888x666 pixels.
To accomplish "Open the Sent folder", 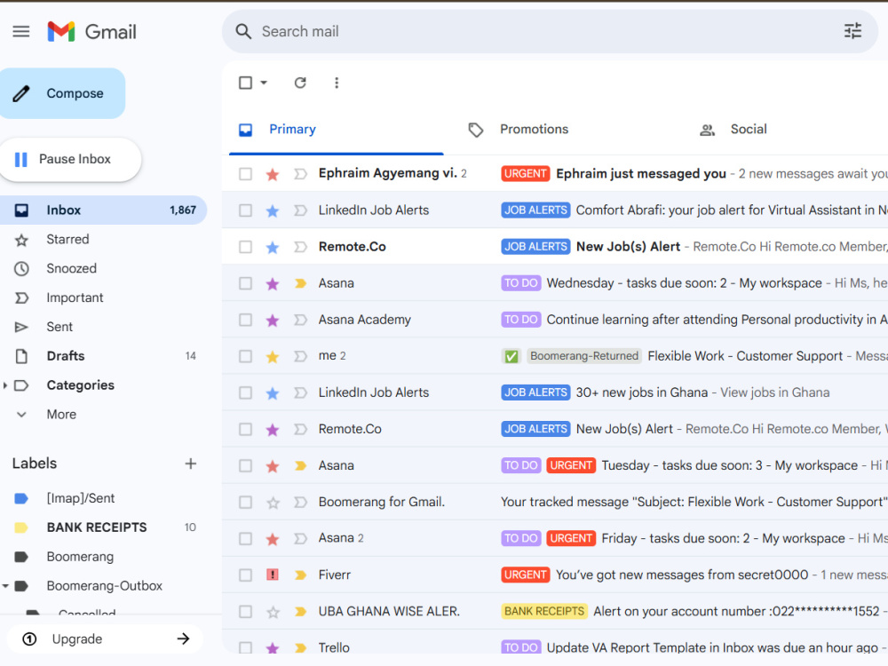I will 59,327.
